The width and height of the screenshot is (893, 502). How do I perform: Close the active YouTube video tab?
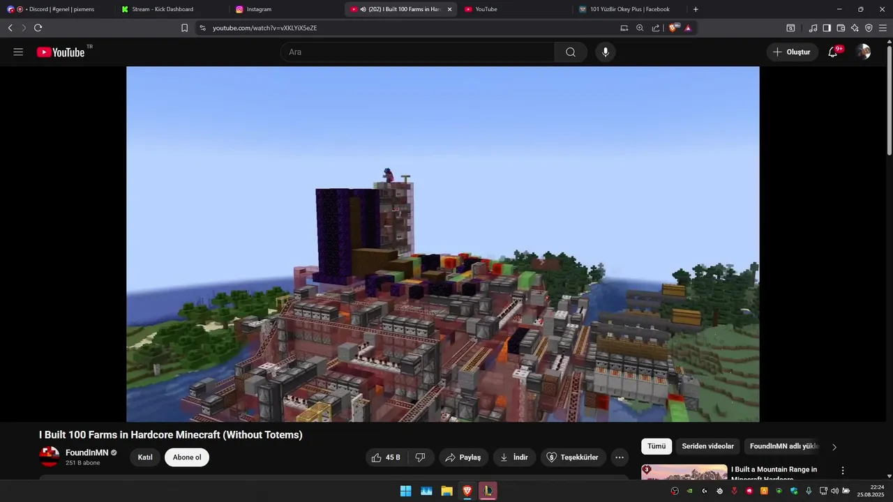pyautogui.click(x=449, y=9)
